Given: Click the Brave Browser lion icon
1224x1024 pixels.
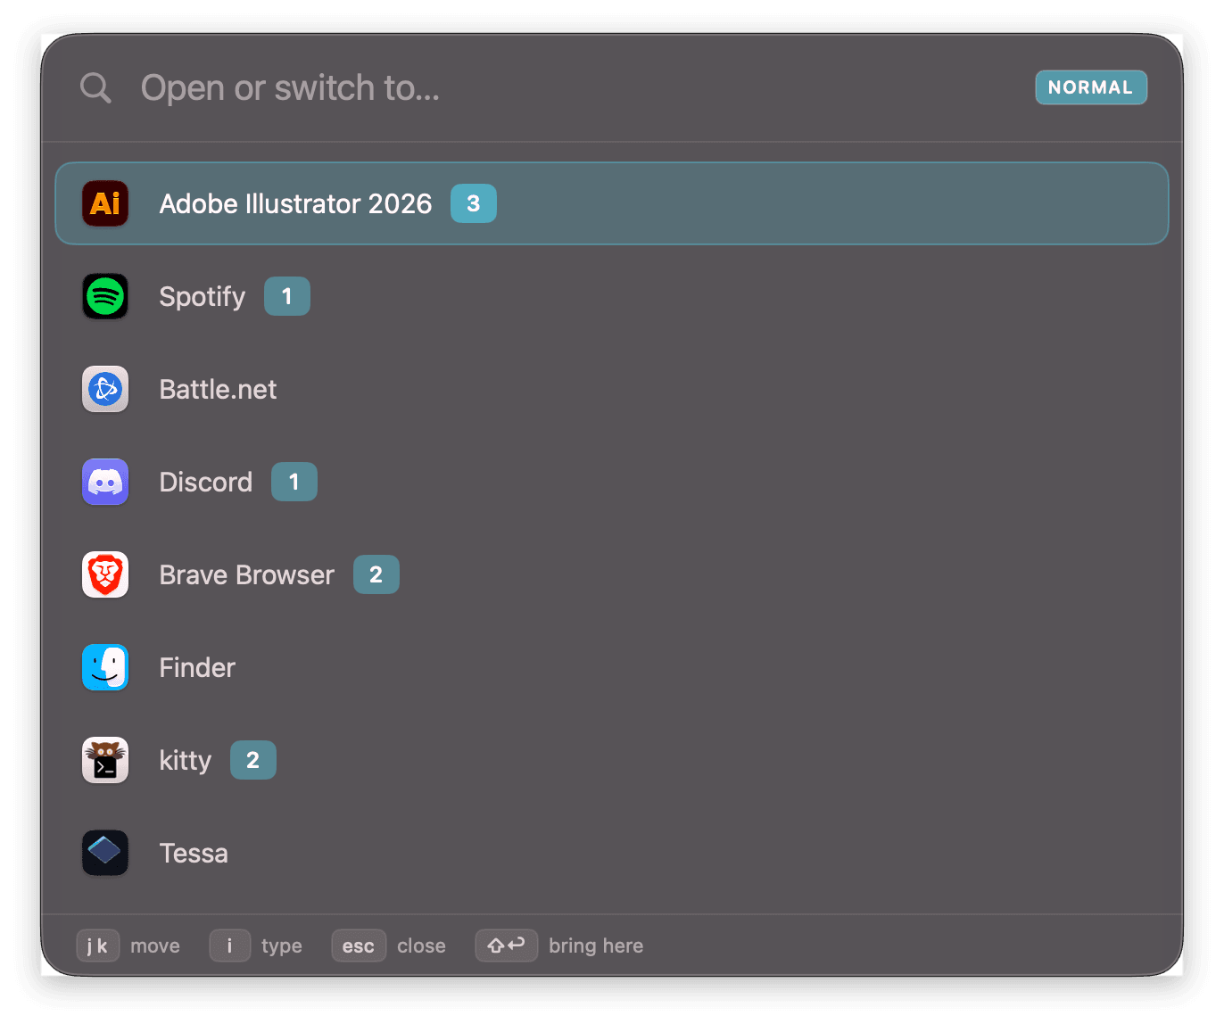Looking at the screenshot, I should point(105,574).
